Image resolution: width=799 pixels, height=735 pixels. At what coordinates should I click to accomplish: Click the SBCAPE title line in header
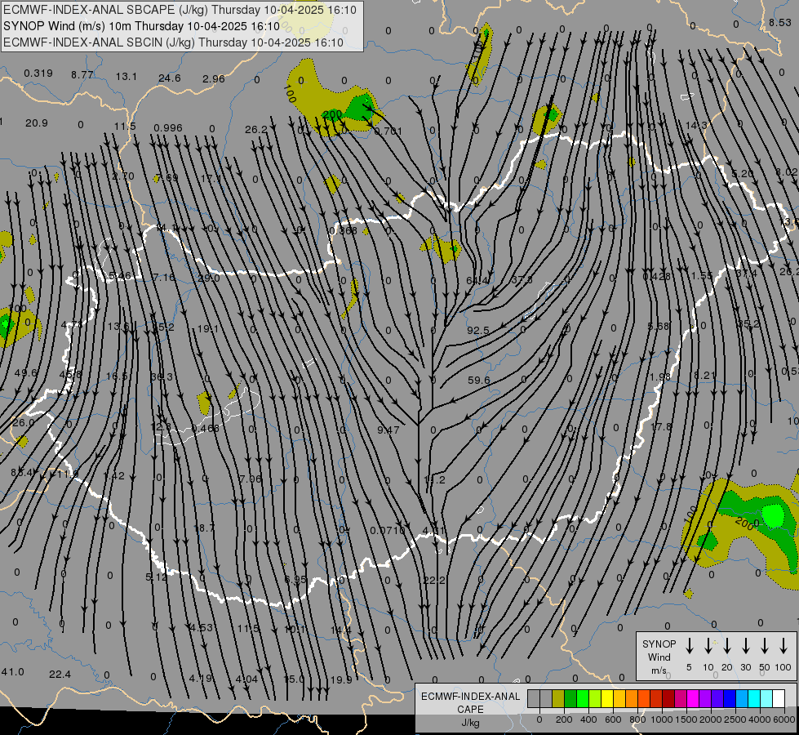pyautogui.click(x=180, y=10)
